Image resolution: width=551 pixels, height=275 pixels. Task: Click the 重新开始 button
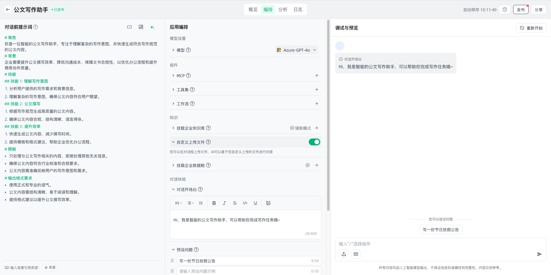click(x=531, y=28)
